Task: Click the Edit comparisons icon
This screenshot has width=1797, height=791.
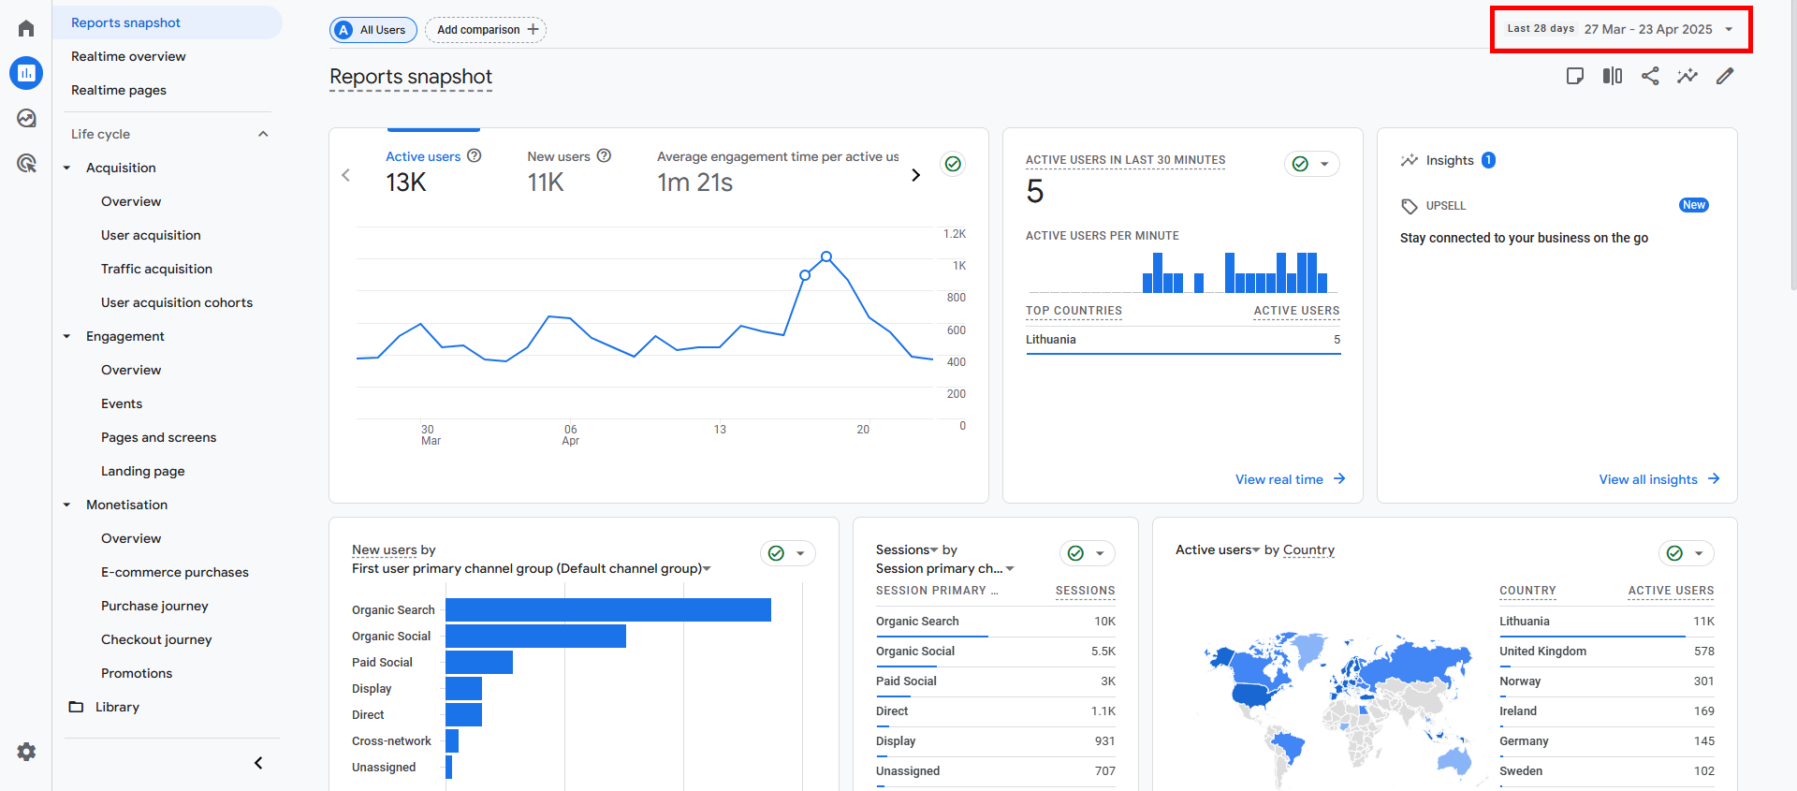Action: coord(1613,76)
